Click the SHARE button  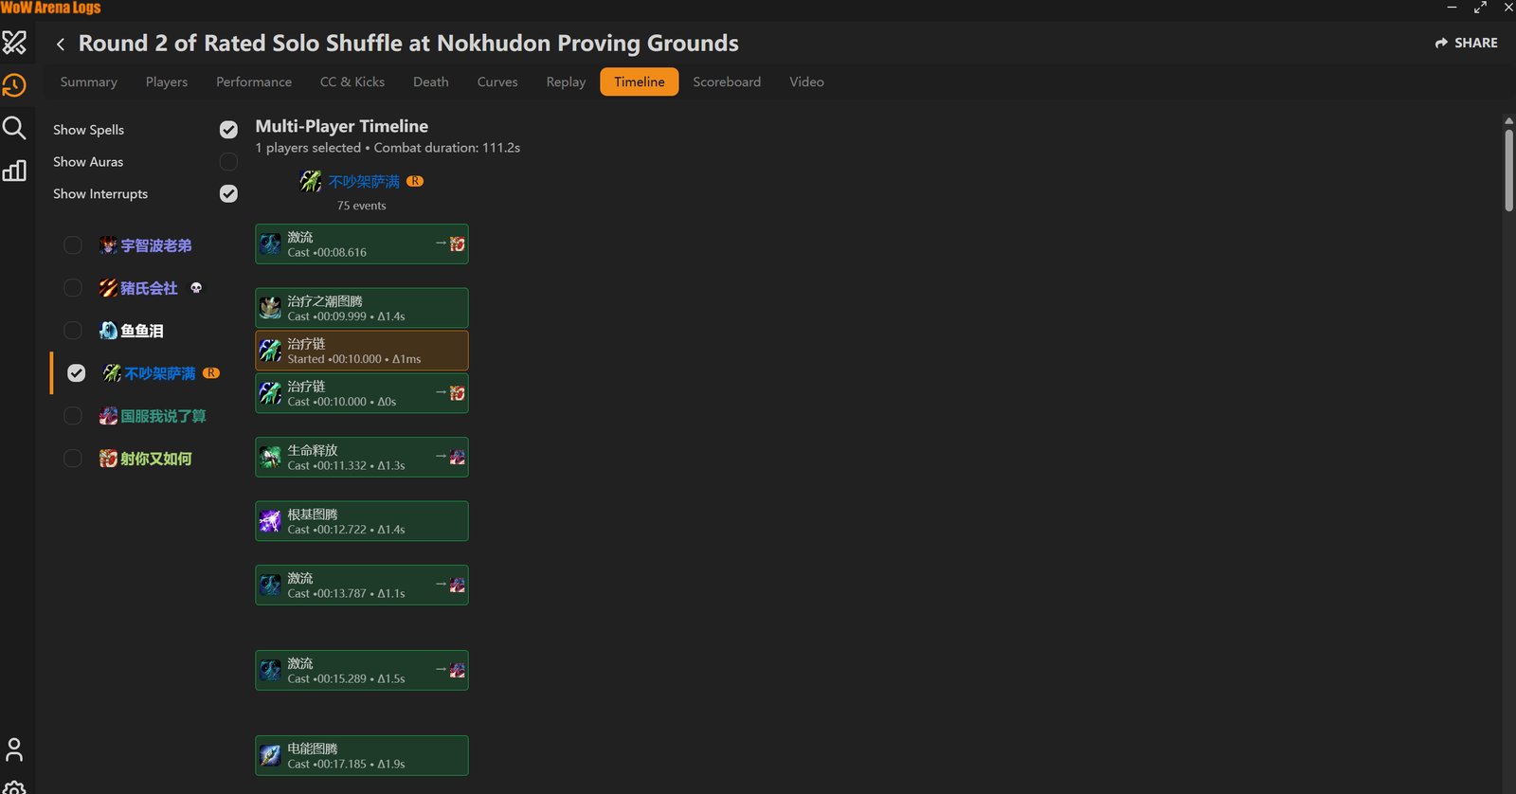tap(1466, 43)
